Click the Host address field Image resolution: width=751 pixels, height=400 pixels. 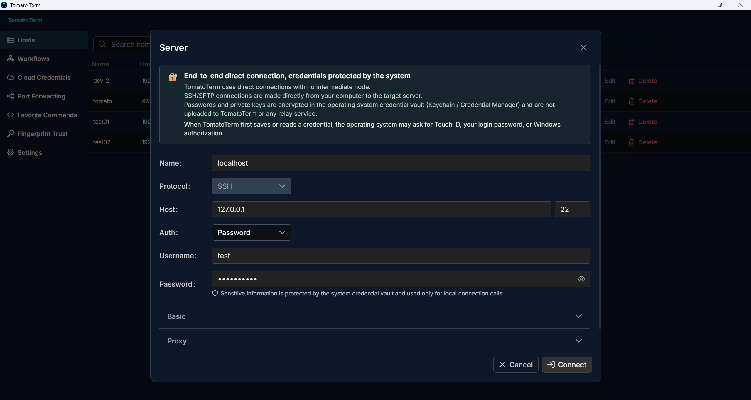pos(382,209)
